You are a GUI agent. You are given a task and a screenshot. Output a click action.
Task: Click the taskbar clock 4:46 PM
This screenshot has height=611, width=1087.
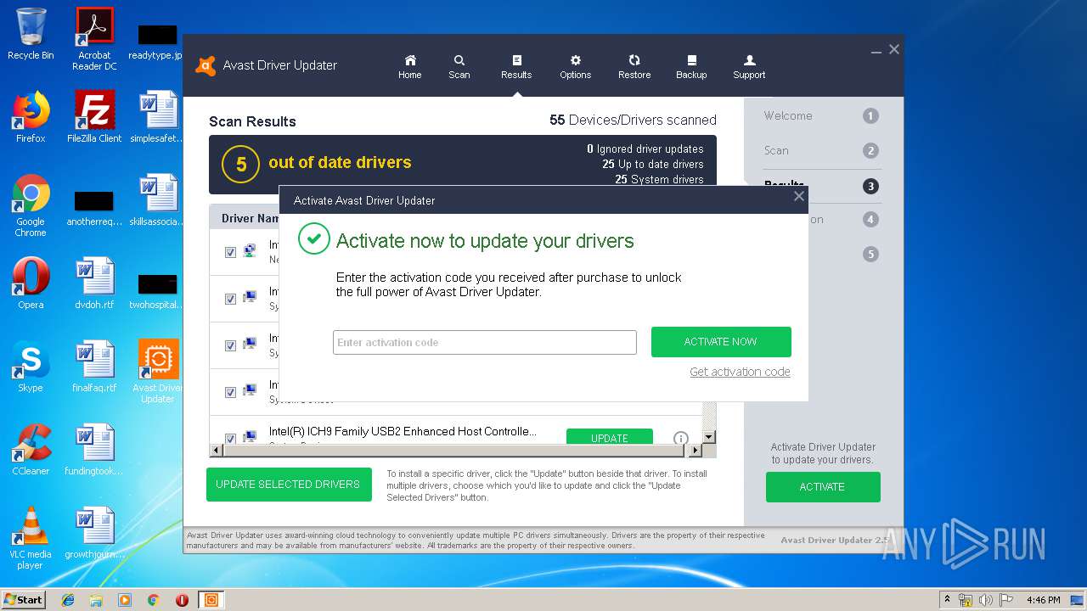1044,600
